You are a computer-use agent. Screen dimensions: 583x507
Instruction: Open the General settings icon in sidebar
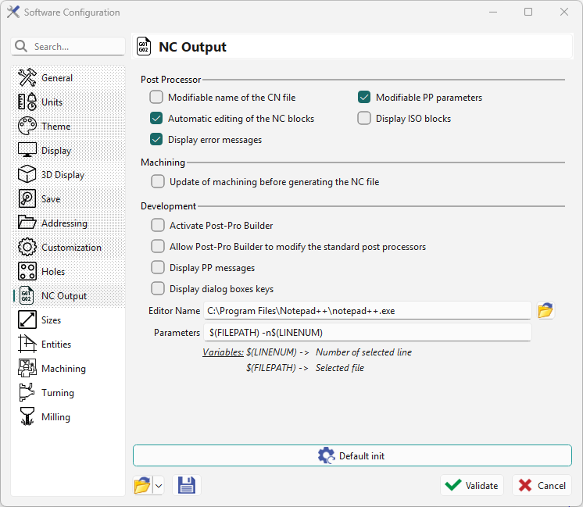click(x=27, y=78)
